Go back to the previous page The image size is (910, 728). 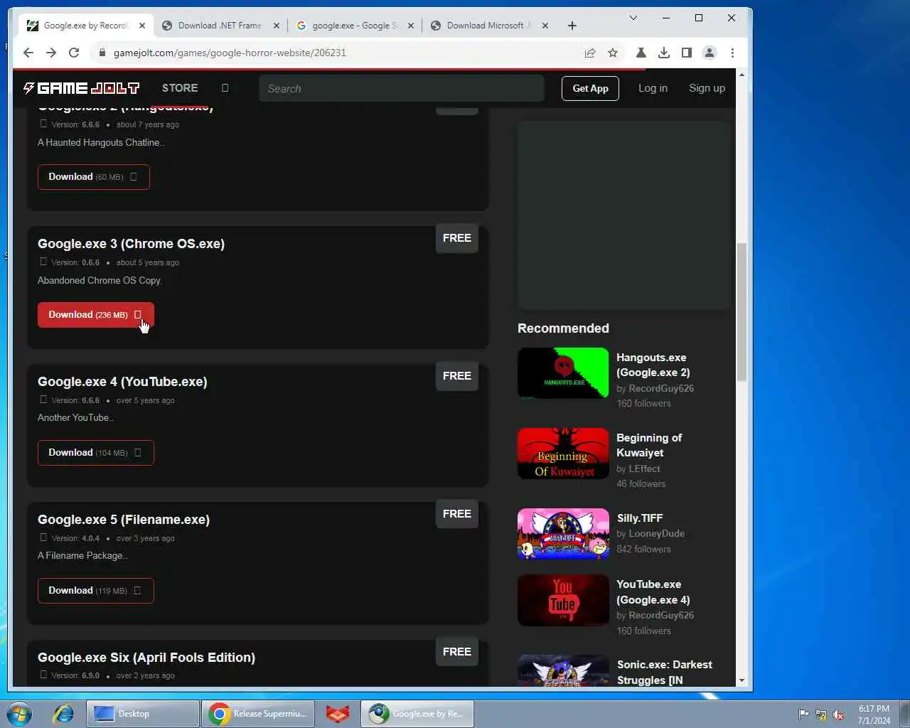click(x=28, y=53)
